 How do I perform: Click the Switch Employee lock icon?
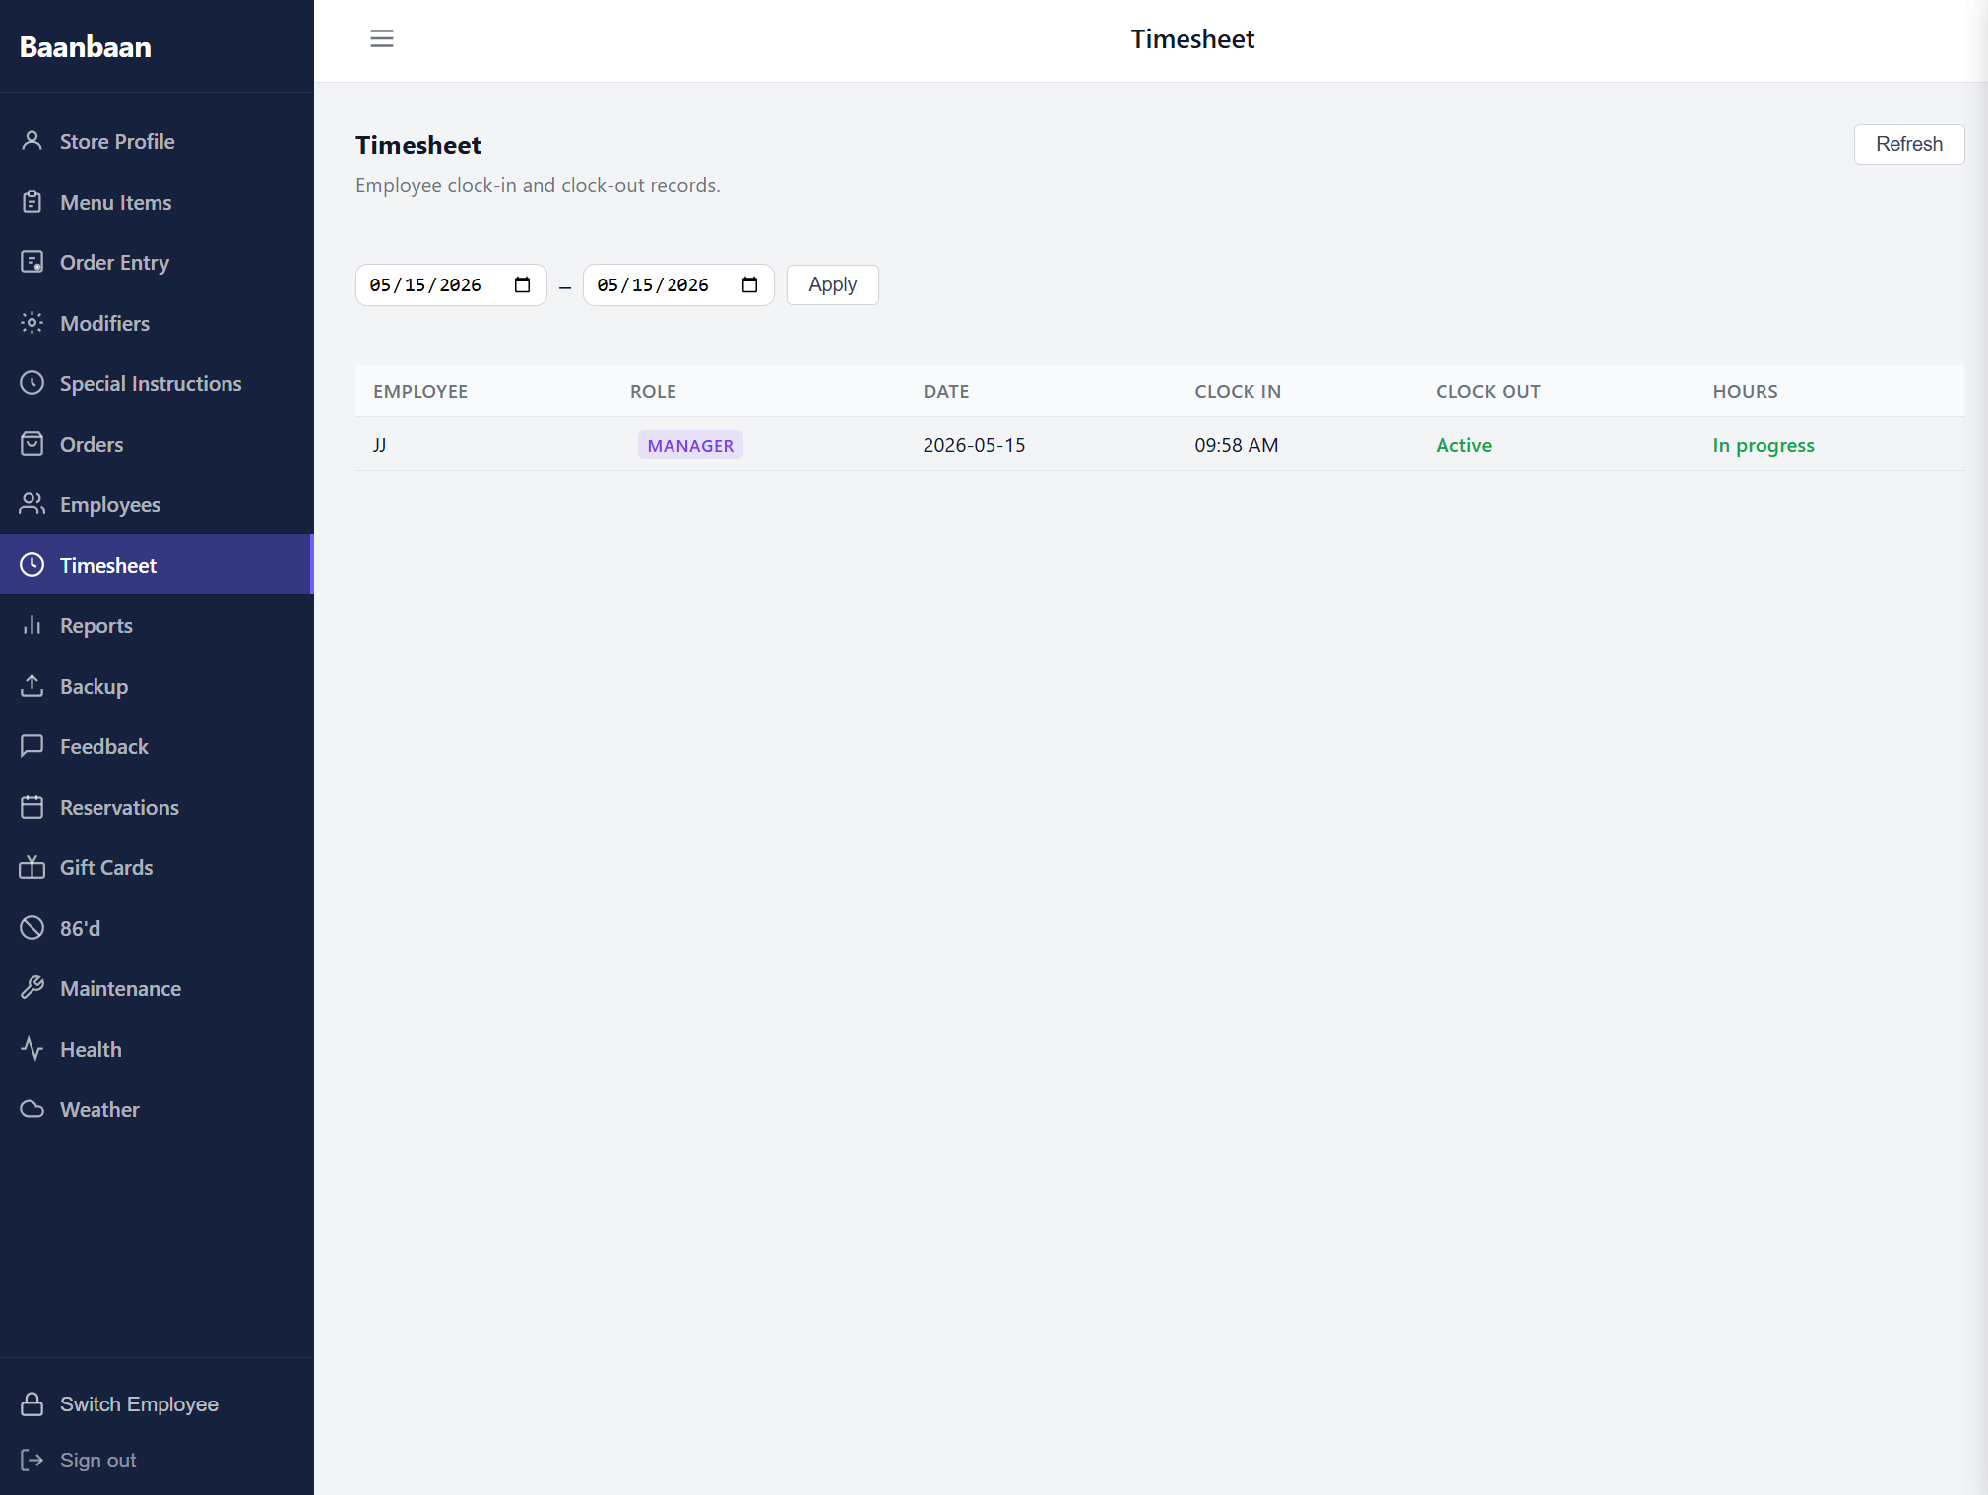32,1403
